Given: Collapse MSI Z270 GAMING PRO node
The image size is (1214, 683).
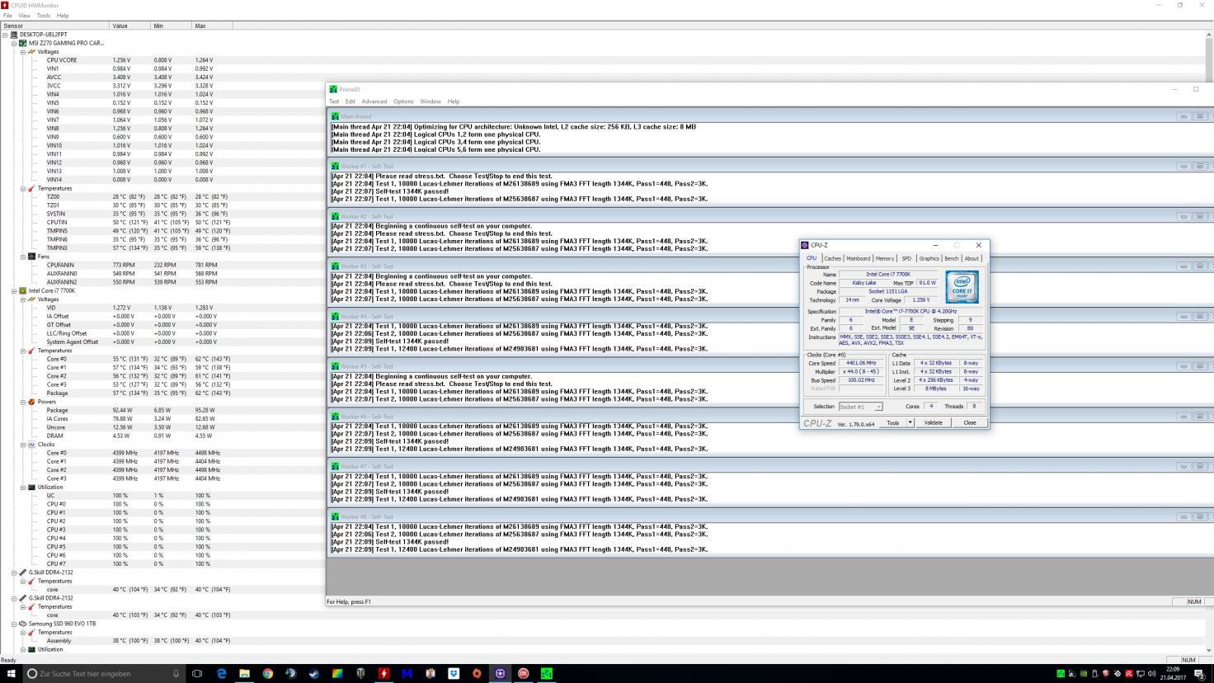Looking at the screenshot, I should click(14, 43).
